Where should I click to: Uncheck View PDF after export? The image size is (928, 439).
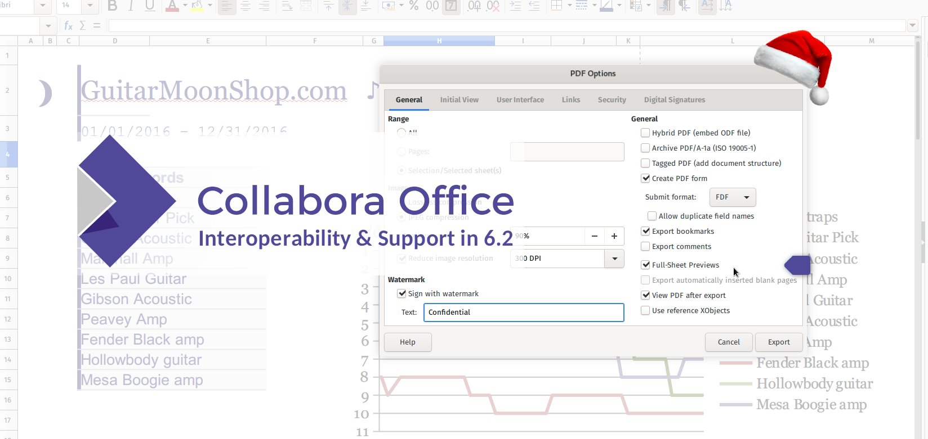pos(645,295)
